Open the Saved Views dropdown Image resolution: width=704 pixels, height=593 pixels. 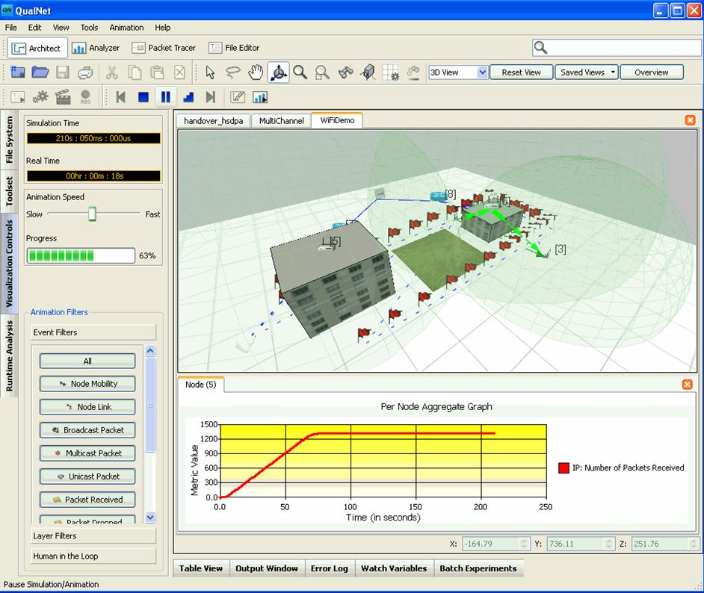tap(587, 72)
